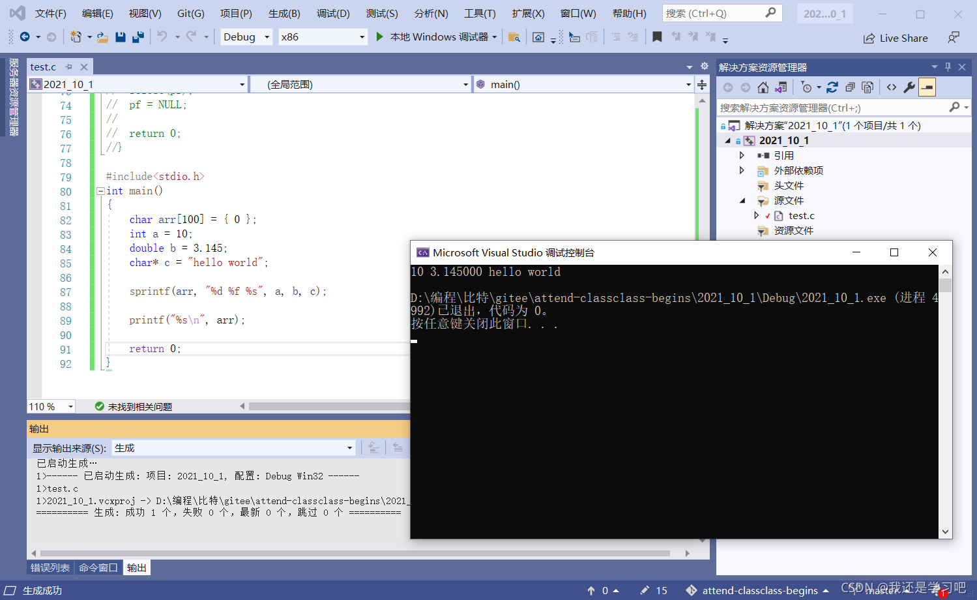
Task: Click the Open File folder icon
Action: pyautogui.click(x=102, y=37)
